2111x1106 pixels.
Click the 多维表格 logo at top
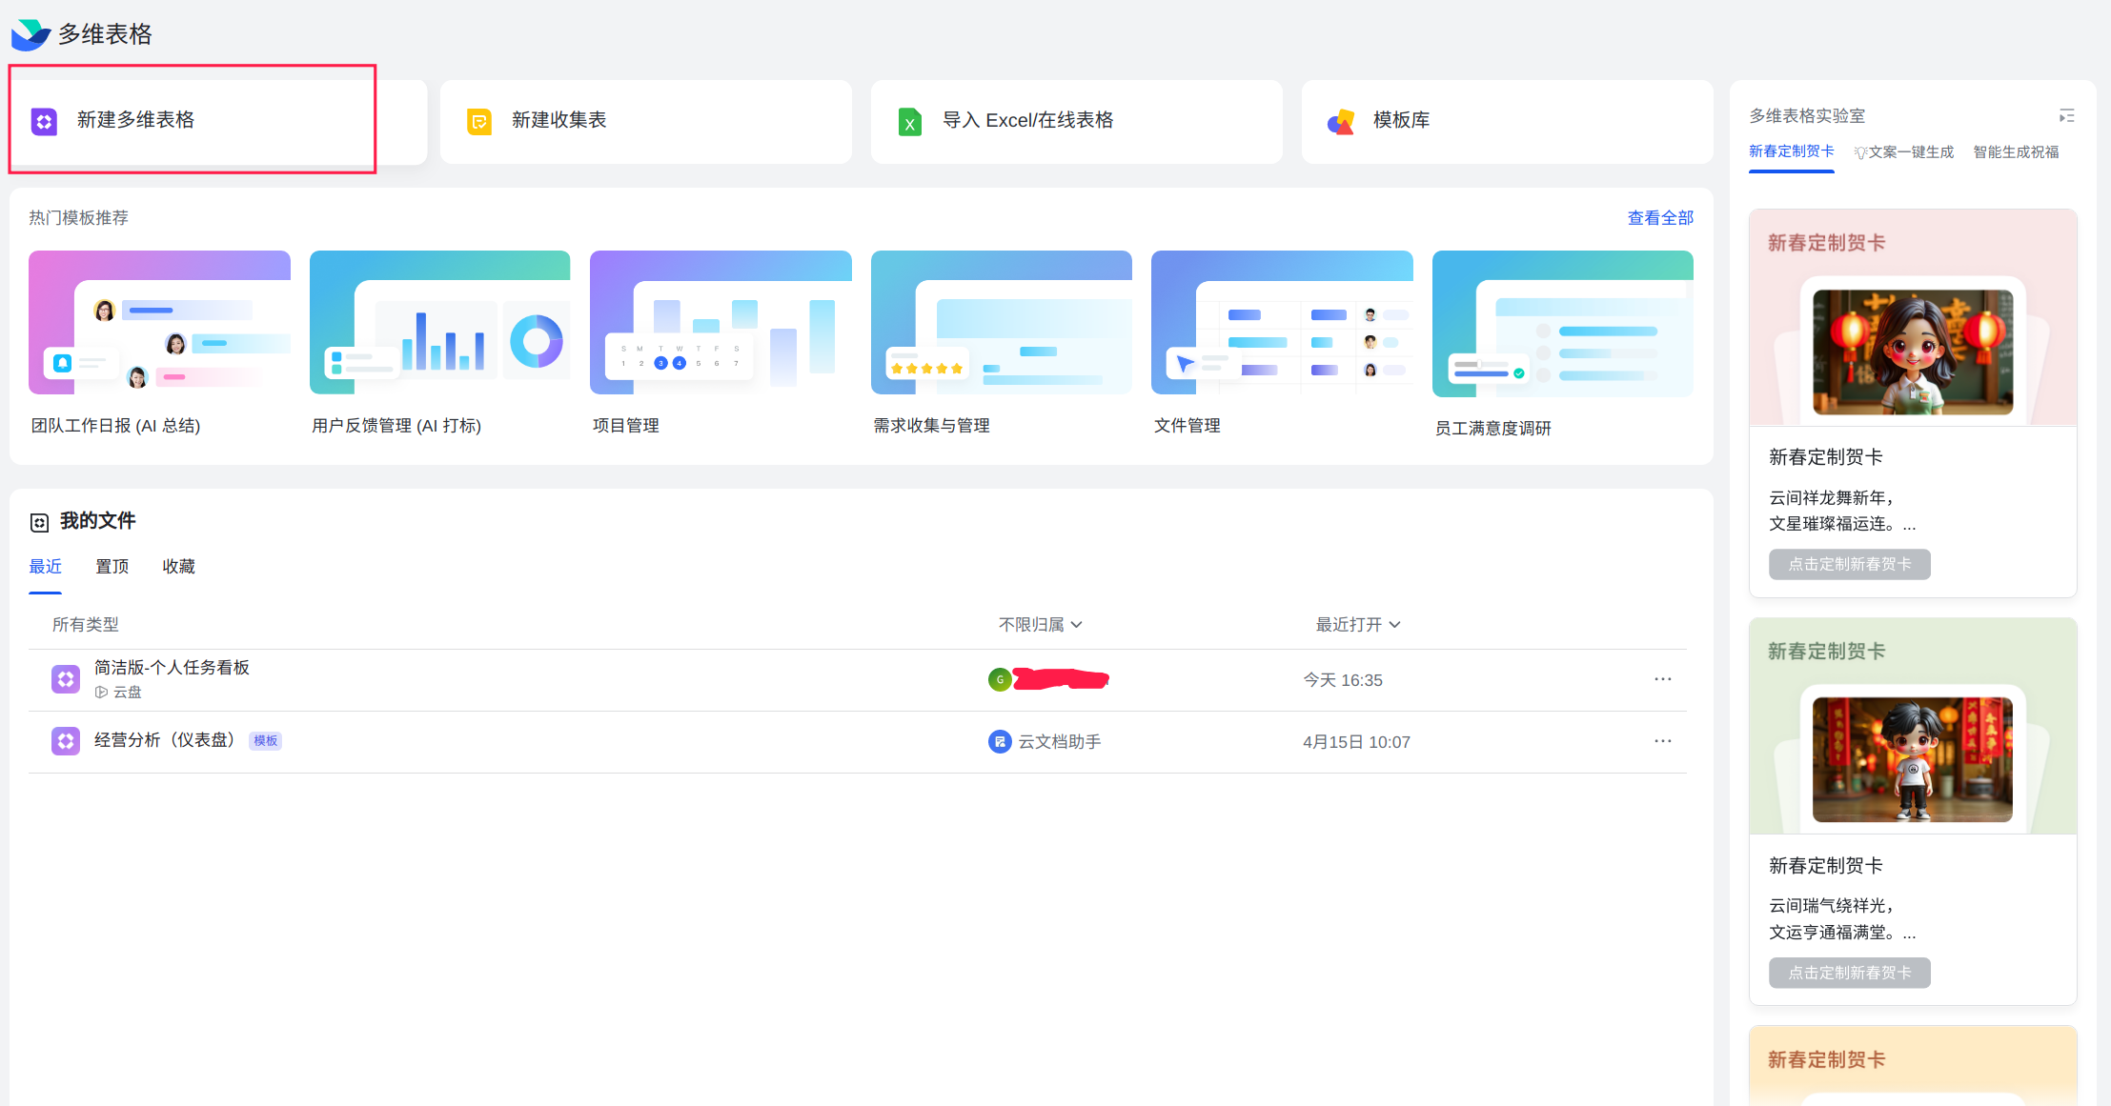(x=30, y=34)
